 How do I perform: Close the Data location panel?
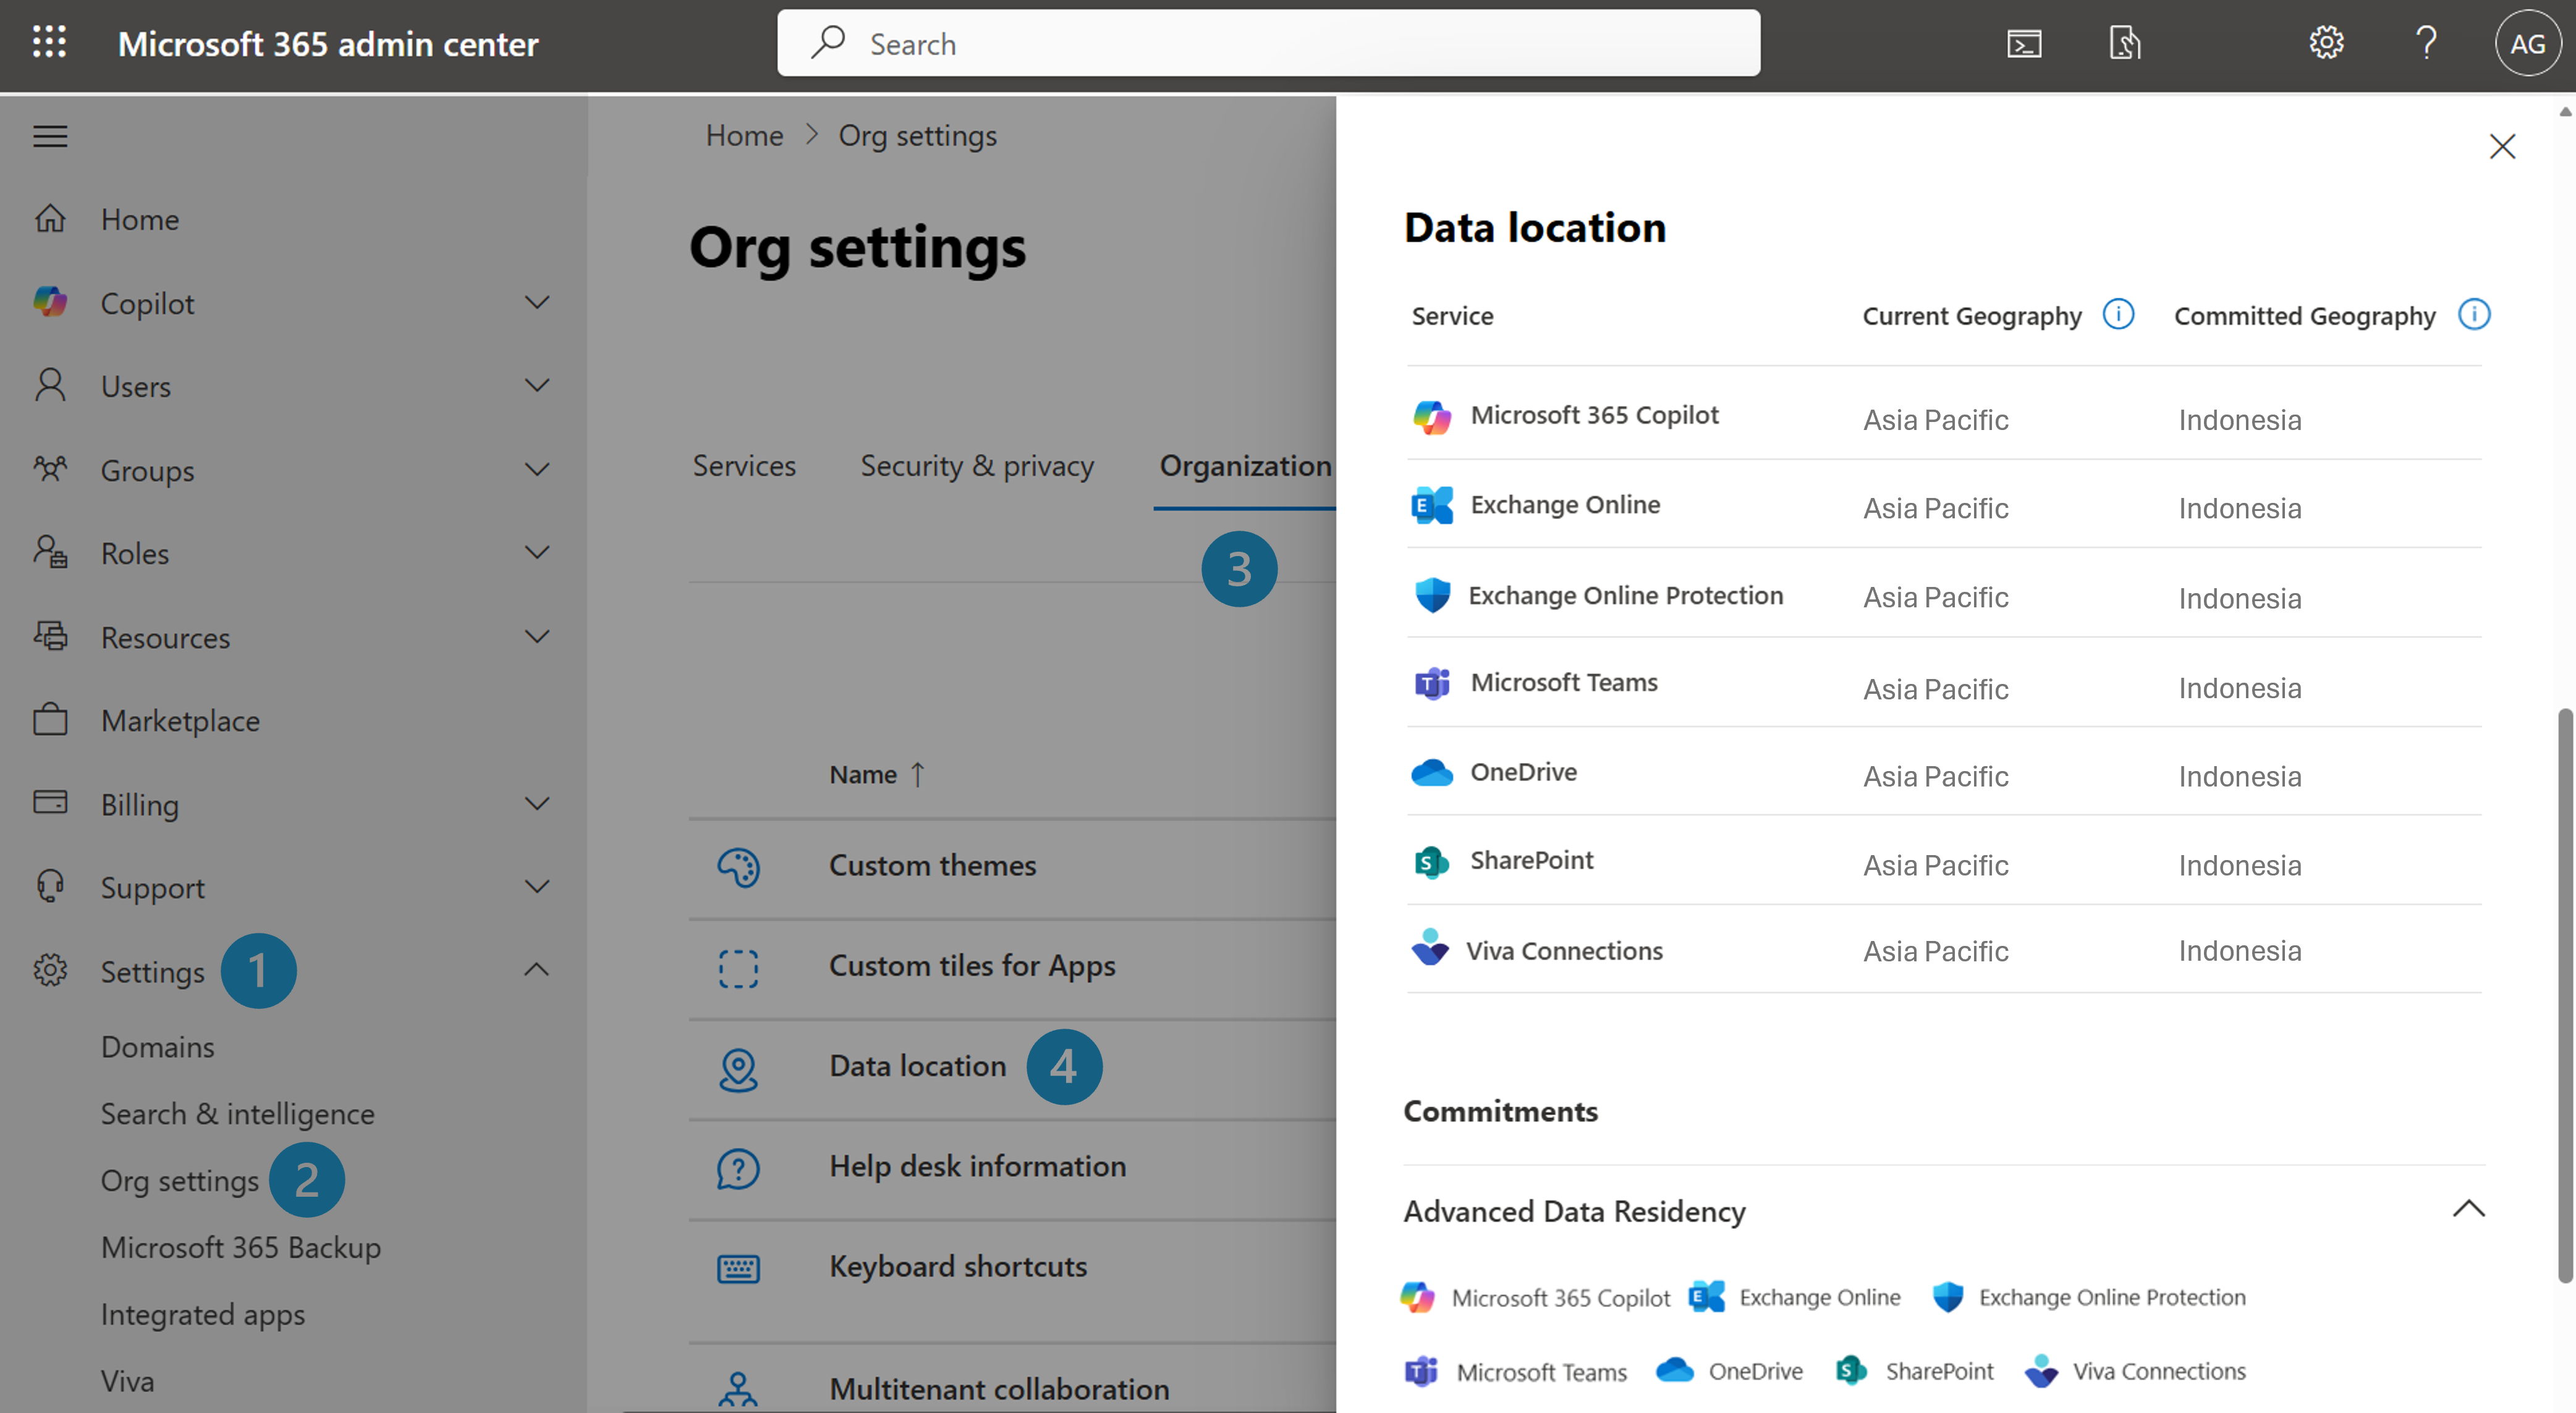coord(2501,147)
